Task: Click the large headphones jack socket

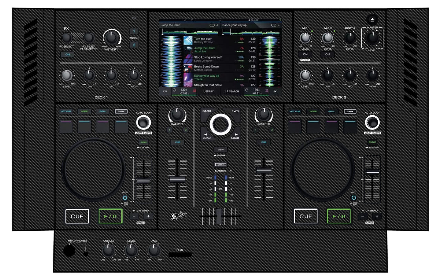Action: click(69, 251)
